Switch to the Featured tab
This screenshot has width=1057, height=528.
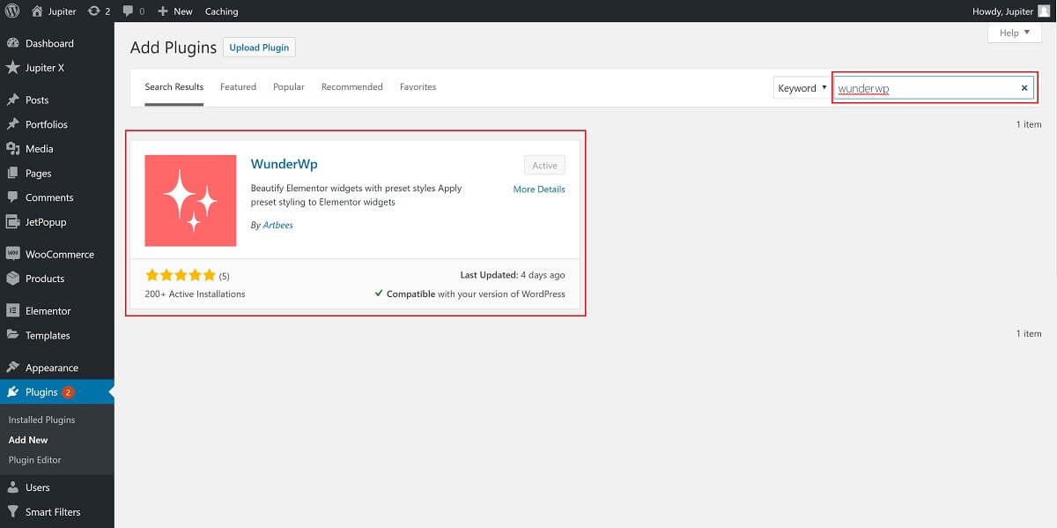[238, 87]
